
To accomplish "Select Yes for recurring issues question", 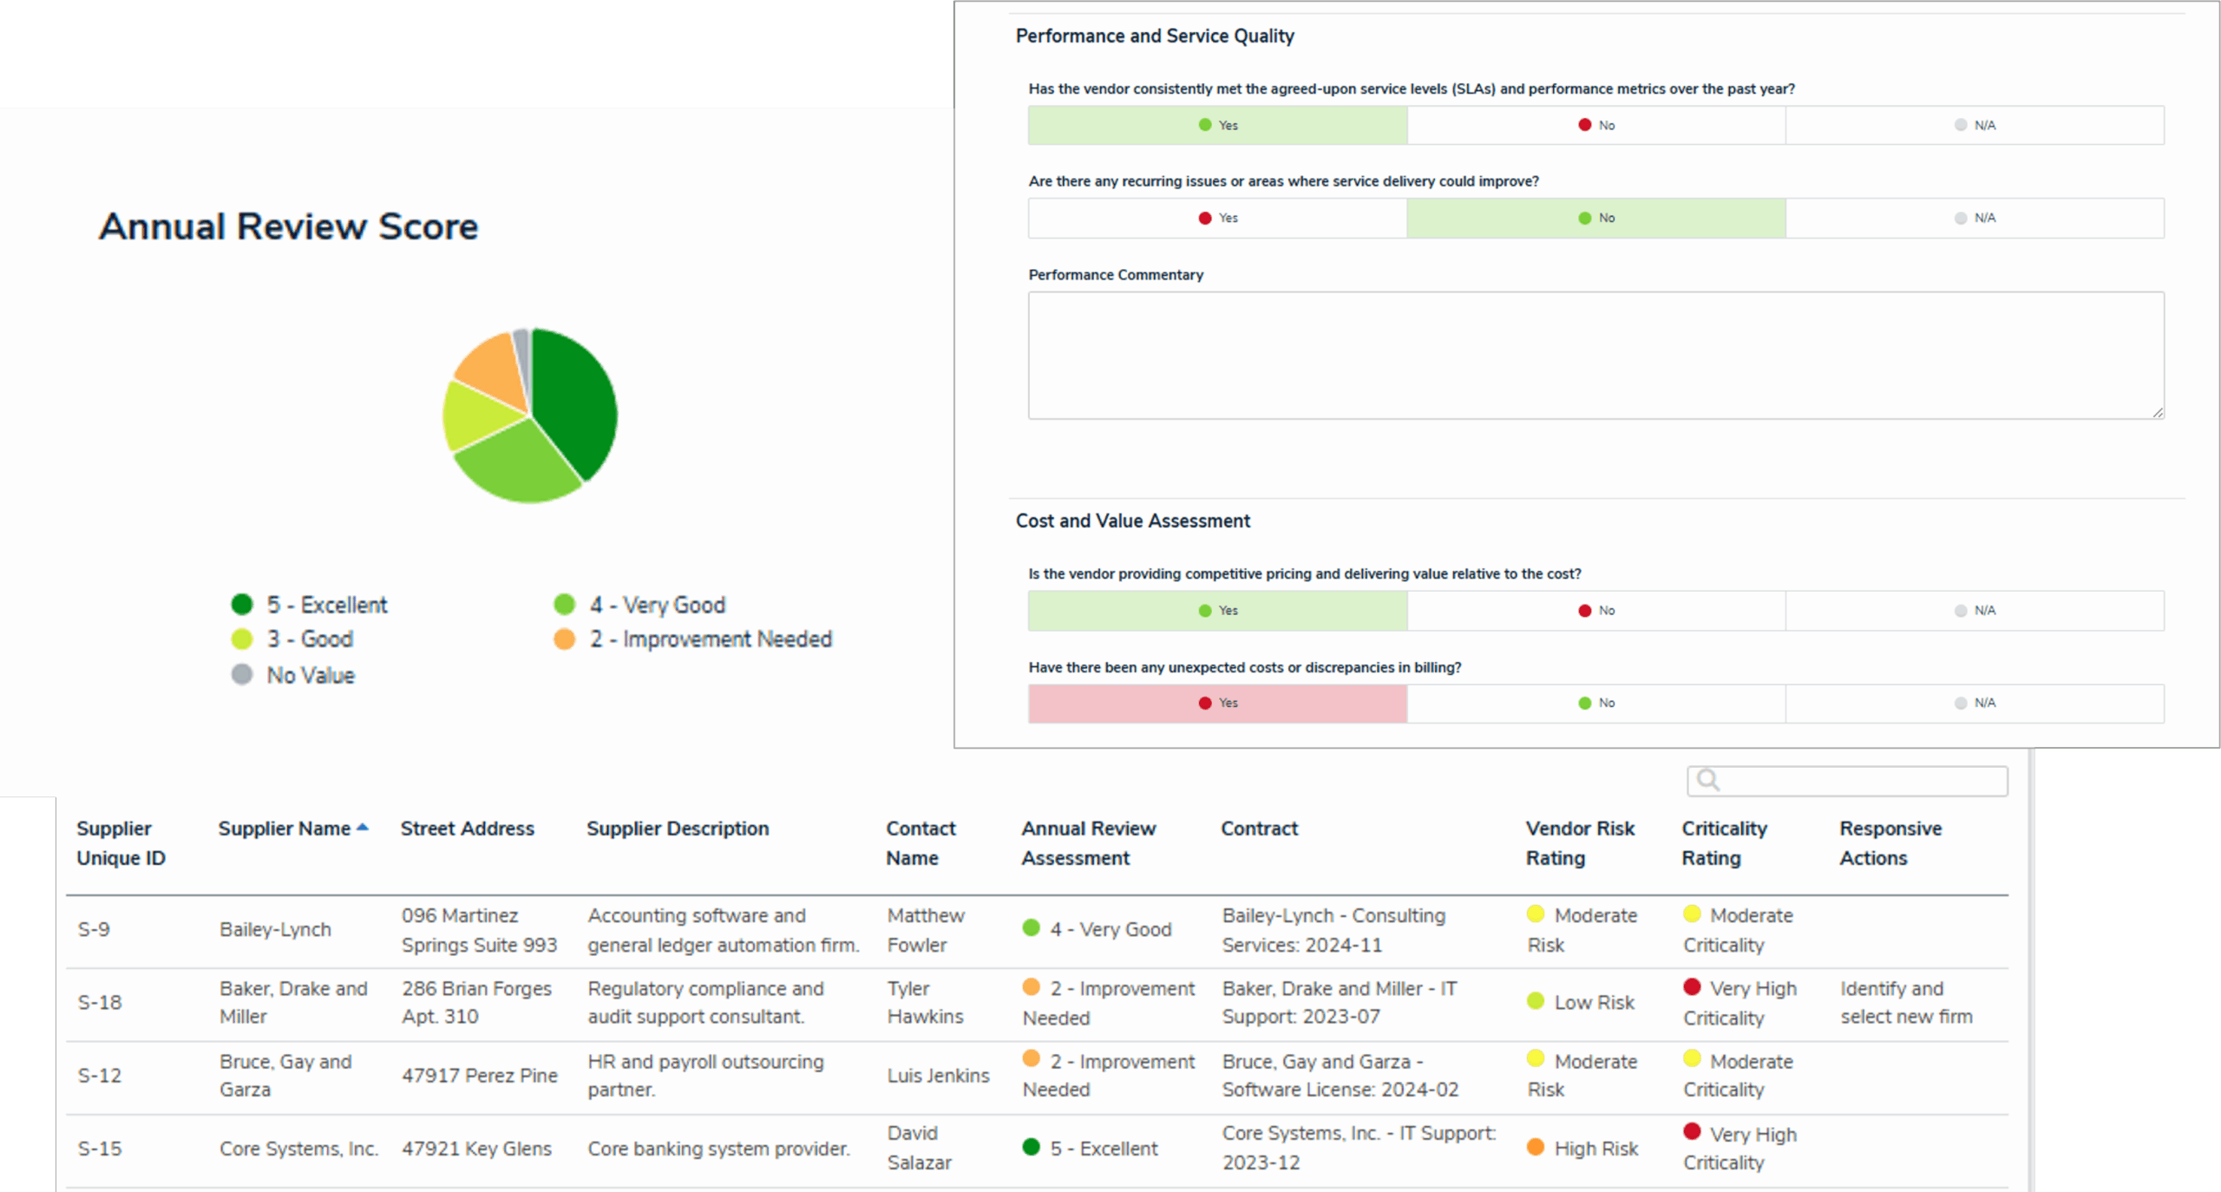I will point(1216,218).
